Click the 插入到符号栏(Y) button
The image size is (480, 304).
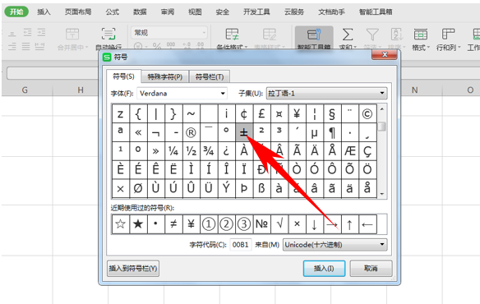click(133, 269)
